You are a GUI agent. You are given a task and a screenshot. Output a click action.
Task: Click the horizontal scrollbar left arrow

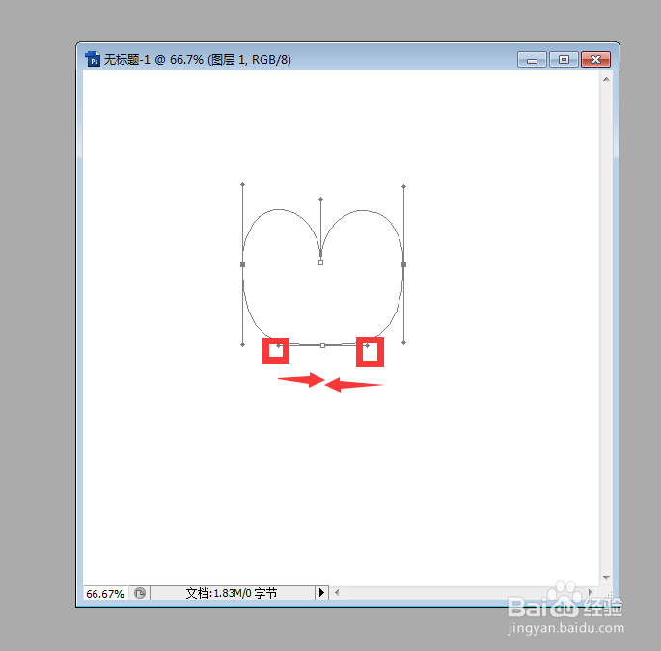[337, 593]
